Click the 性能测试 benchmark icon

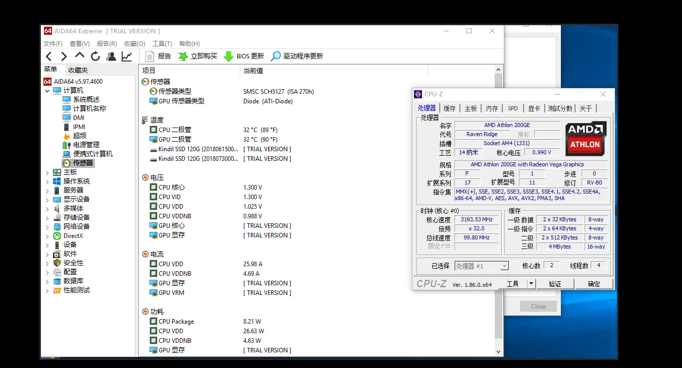pyautogui.click(x=57, y=290)
